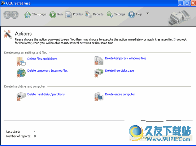
Task: Click the globe temporary Internet files icon
Action: pyautogui.click(x=21, y=73)
